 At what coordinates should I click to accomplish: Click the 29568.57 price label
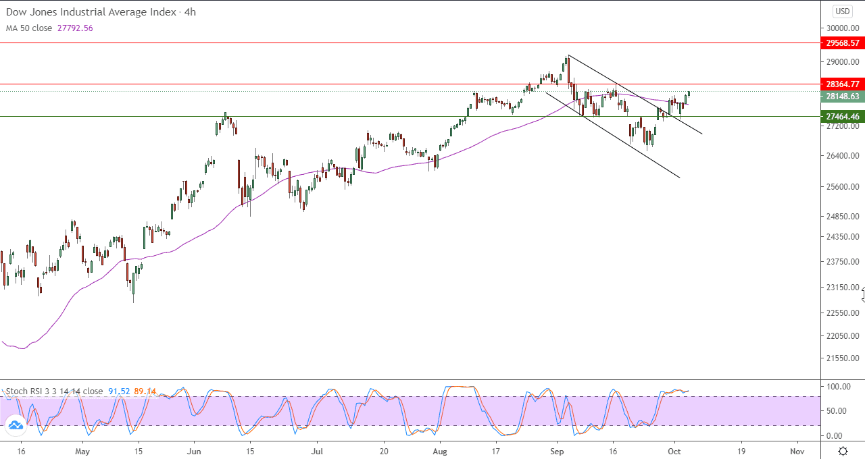point(842,43)
